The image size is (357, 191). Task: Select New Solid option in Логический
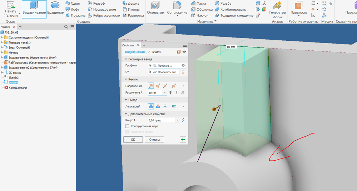(x=174, y=106)
